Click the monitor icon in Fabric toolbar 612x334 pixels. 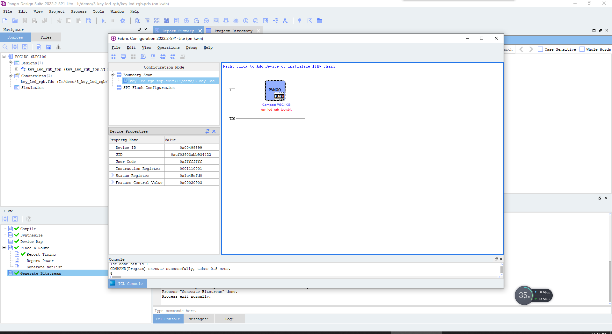(123, 57)
